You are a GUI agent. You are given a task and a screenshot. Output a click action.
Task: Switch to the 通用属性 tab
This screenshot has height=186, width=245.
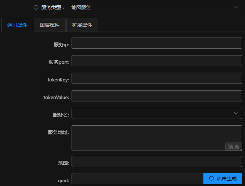click(x=17, y=25)
